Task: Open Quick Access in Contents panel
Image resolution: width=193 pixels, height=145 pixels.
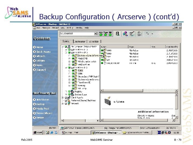Action: pyautogui.click(x=43, y=52)
